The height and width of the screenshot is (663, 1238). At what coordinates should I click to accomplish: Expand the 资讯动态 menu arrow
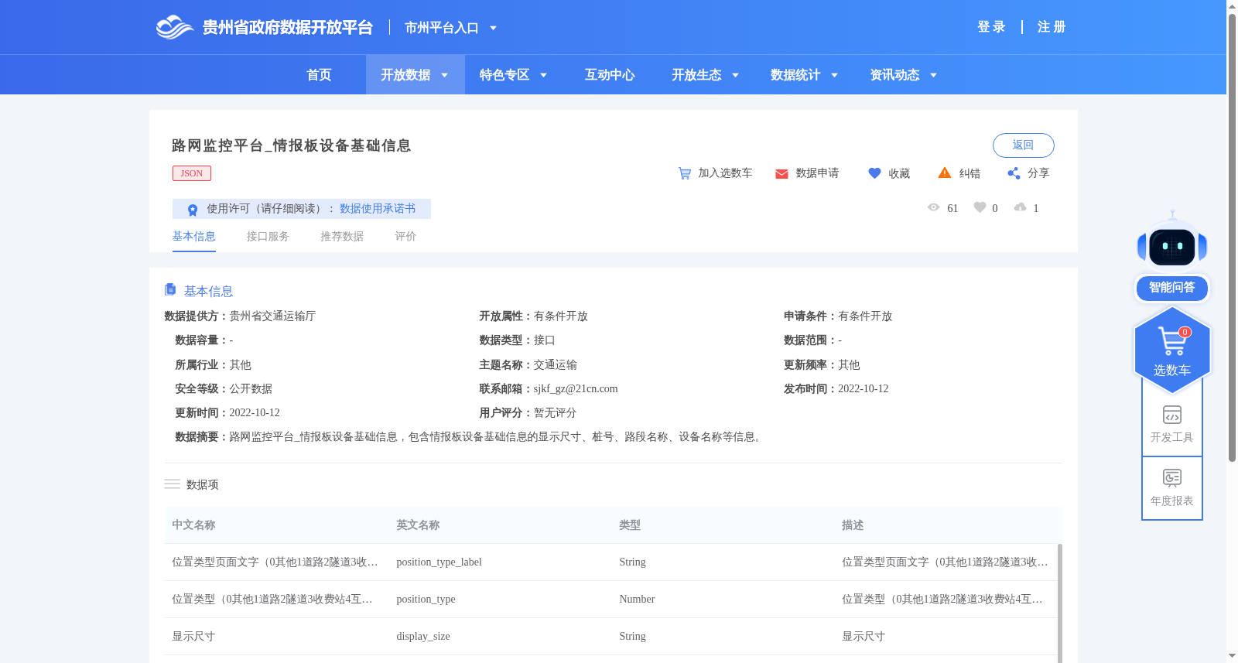[x=933, y=75]
